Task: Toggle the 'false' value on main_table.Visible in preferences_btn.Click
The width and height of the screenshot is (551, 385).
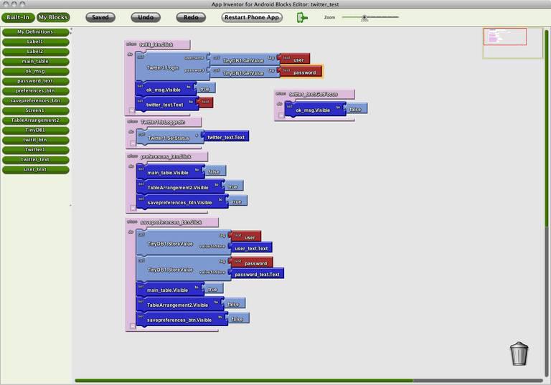Action: (215, 172)
